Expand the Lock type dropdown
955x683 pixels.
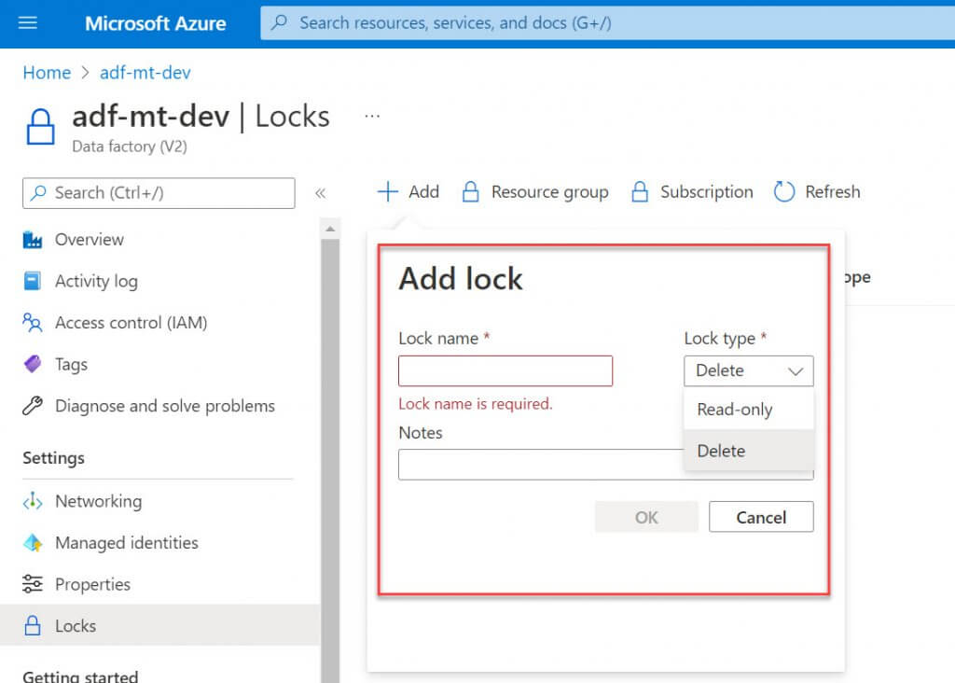(x=748, y=370)
